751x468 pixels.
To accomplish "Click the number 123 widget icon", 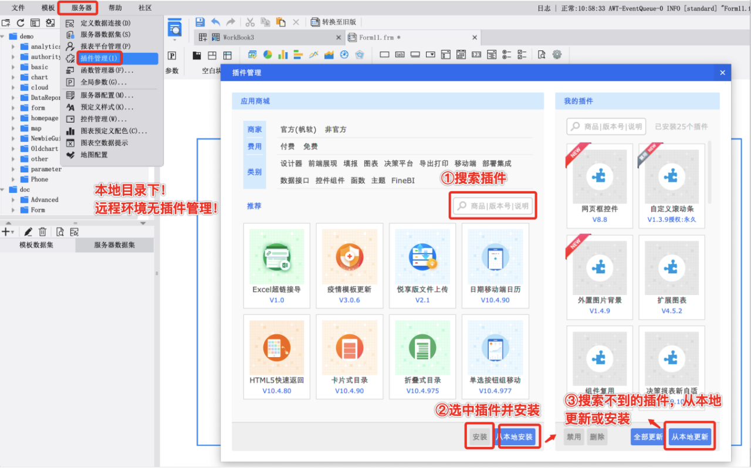I will (x=476, y=55).
